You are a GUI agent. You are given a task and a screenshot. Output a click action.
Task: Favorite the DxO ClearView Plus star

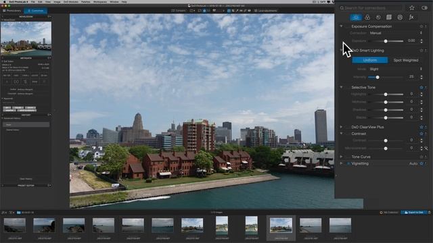tap(421, 127)
